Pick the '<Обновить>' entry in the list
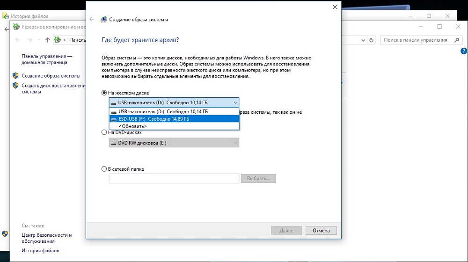 (174, 126)
